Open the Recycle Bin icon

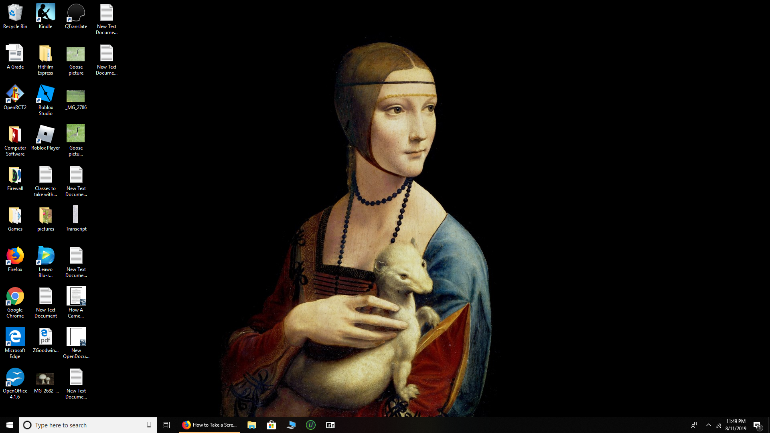(15, 17)
